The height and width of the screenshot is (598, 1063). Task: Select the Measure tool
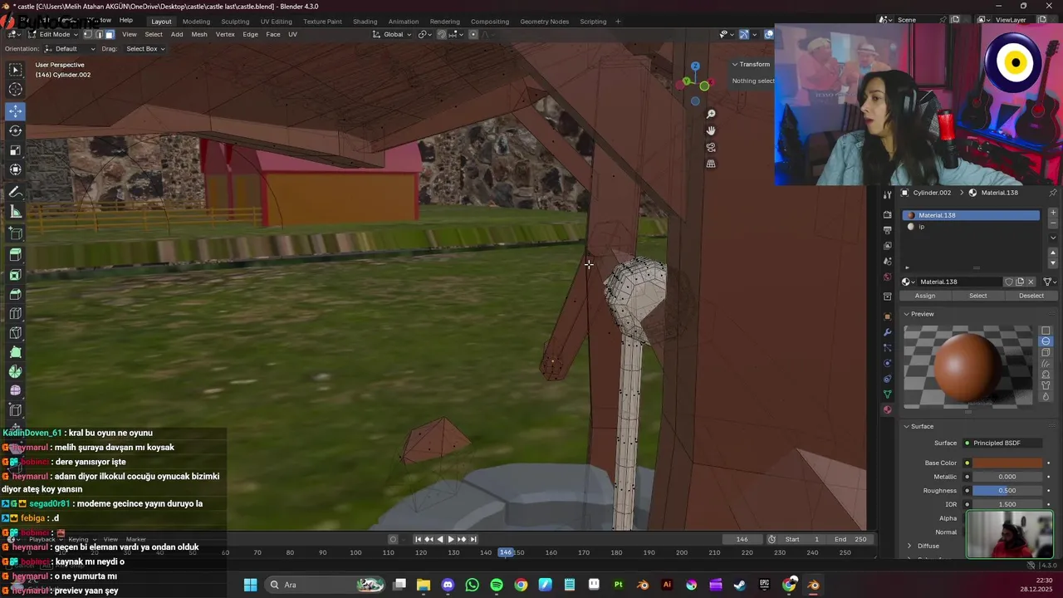coord(16,212)
